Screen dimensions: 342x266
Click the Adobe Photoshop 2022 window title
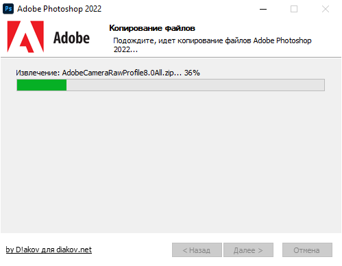(60, 9)
